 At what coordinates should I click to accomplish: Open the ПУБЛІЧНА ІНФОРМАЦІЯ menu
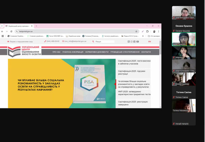[x=73, y=52]
